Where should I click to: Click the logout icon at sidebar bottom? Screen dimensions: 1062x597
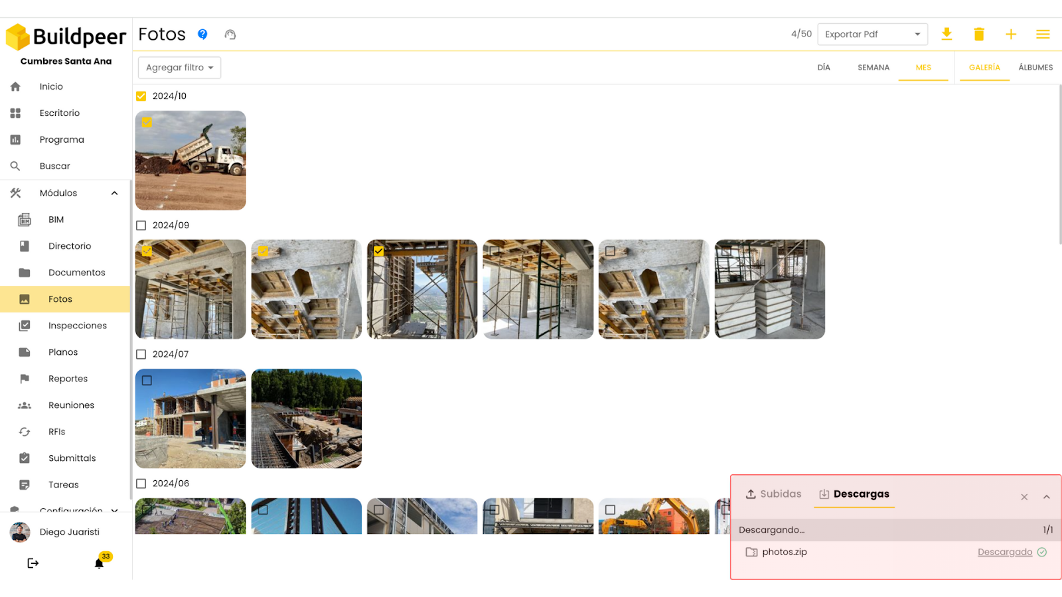33,563
